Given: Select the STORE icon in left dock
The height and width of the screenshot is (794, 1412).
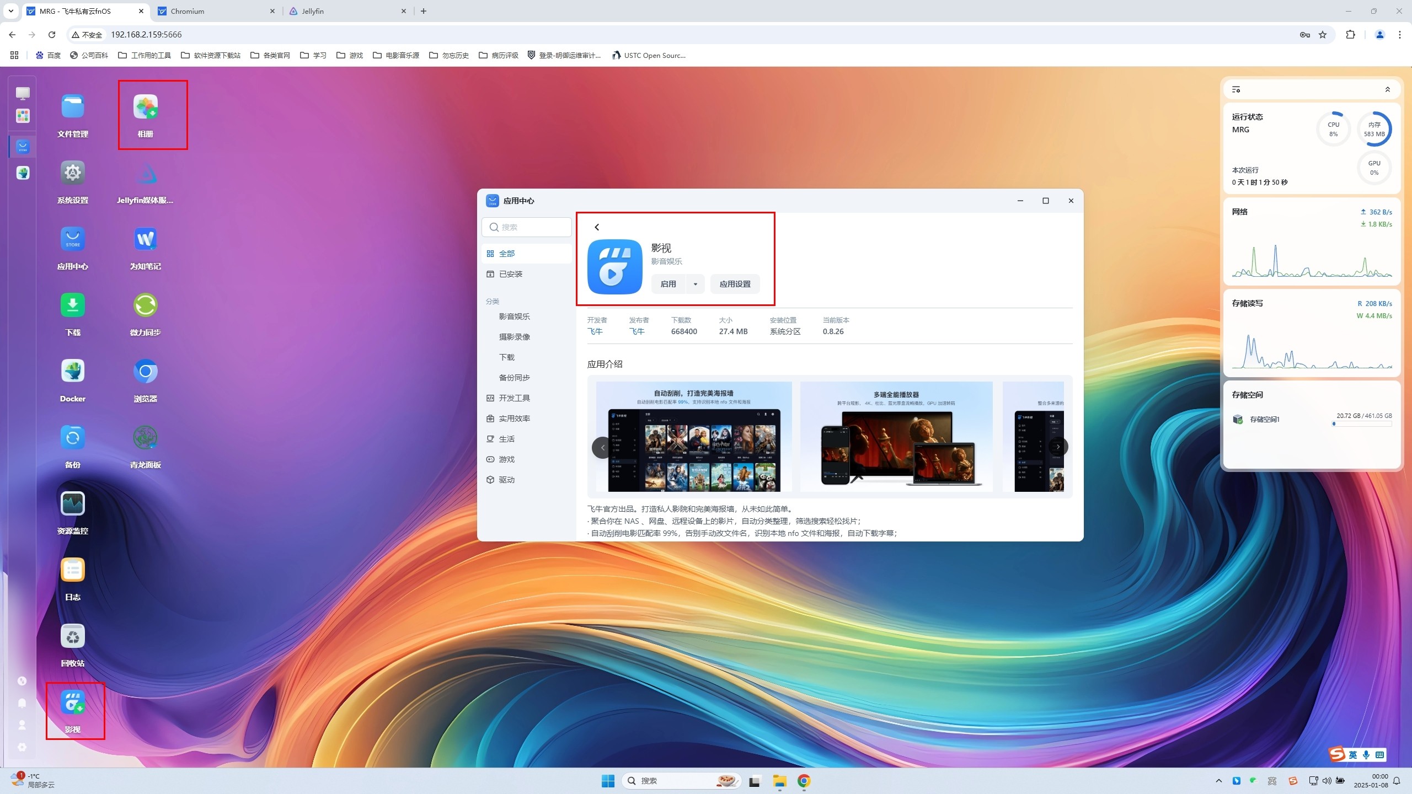Looking at the screenshot, I should click(x=23, y=147).
